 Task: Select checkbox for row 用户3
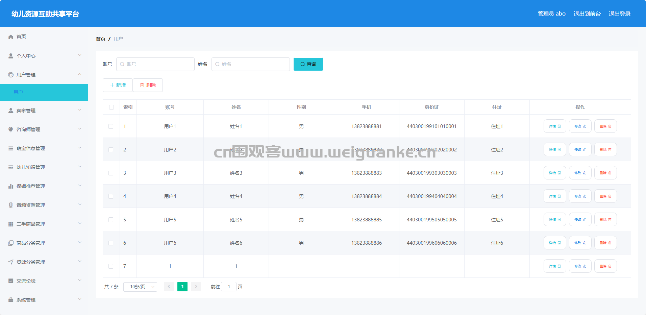pos(111,173)
